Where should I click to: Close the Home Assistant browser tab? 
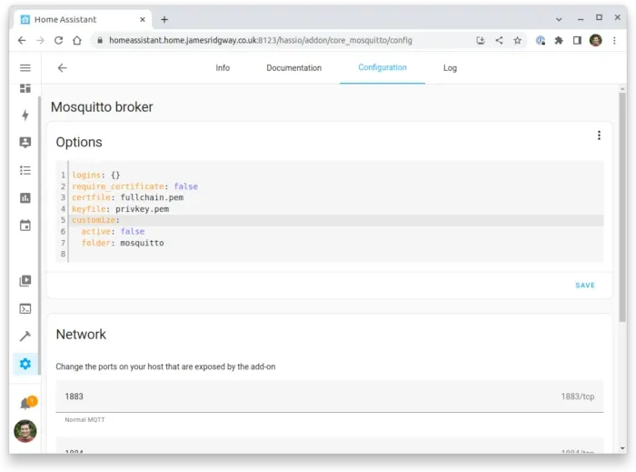click(x=143, y=19)
